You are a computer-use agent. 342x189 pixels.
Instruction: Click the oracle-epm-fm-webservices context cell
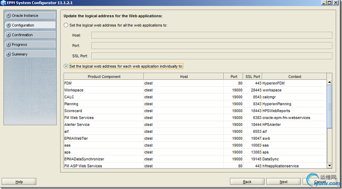tap(294, 118)
